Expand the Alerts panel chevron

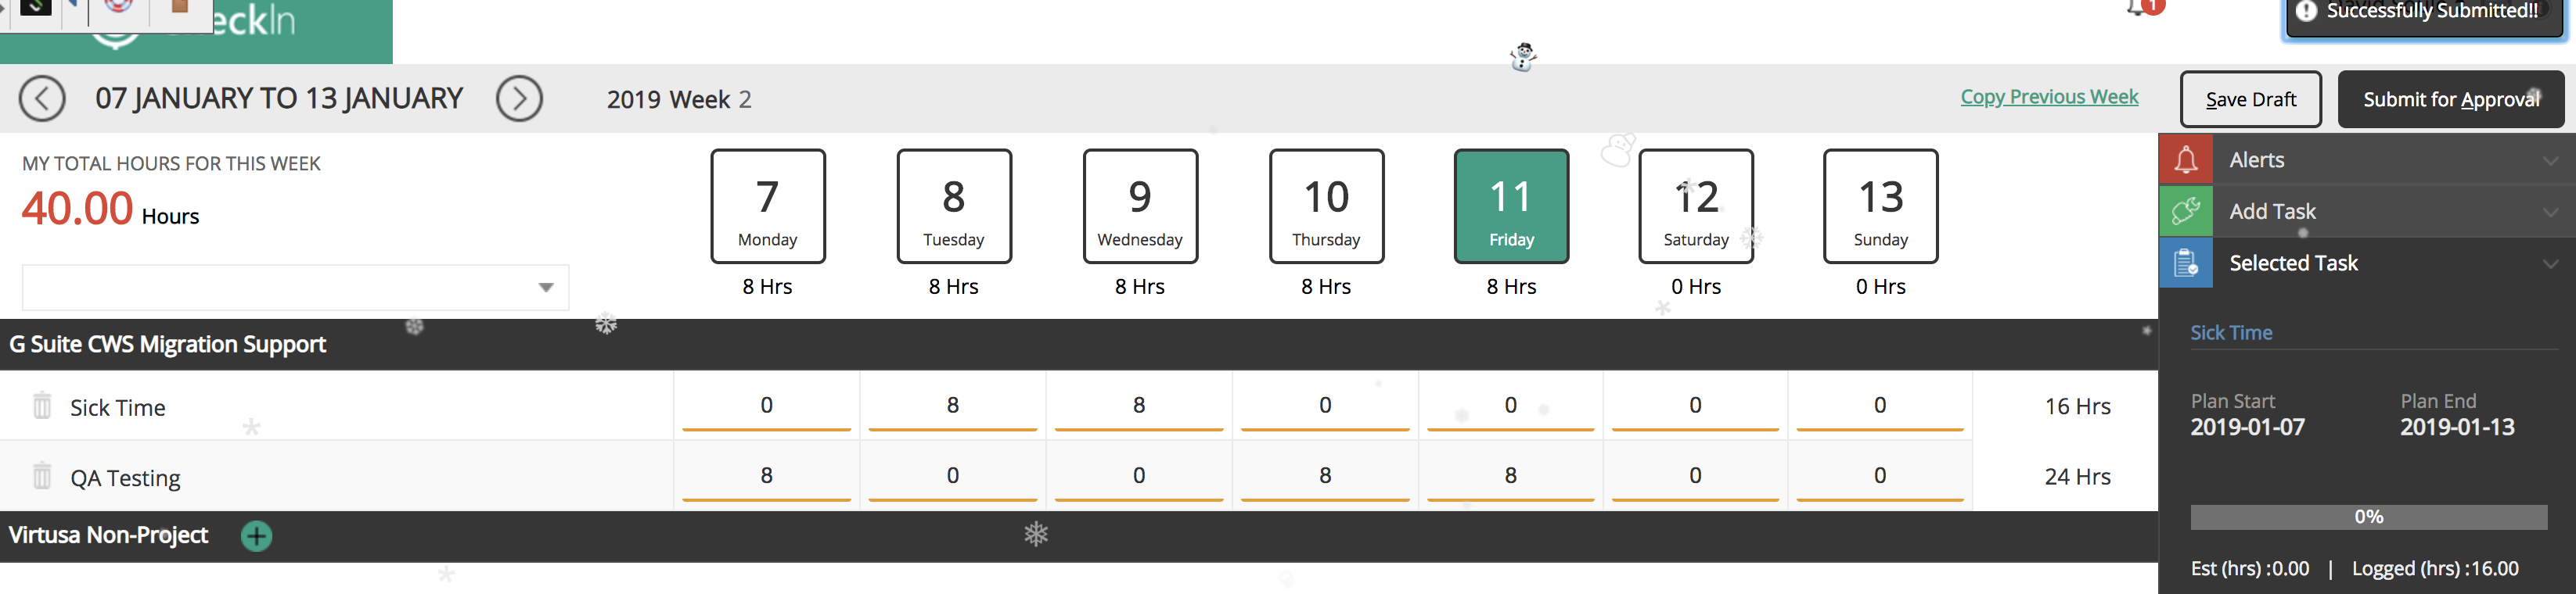click(2550, 159)
